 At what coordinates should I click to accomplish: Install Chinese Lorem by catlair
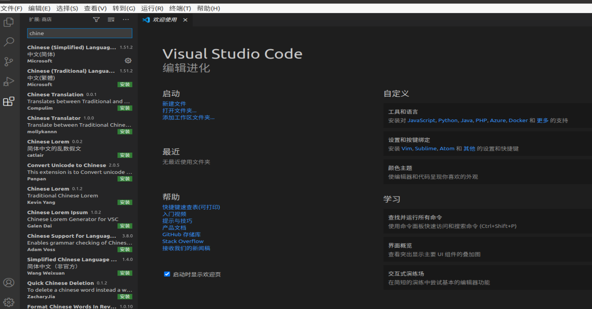point(125,155)
